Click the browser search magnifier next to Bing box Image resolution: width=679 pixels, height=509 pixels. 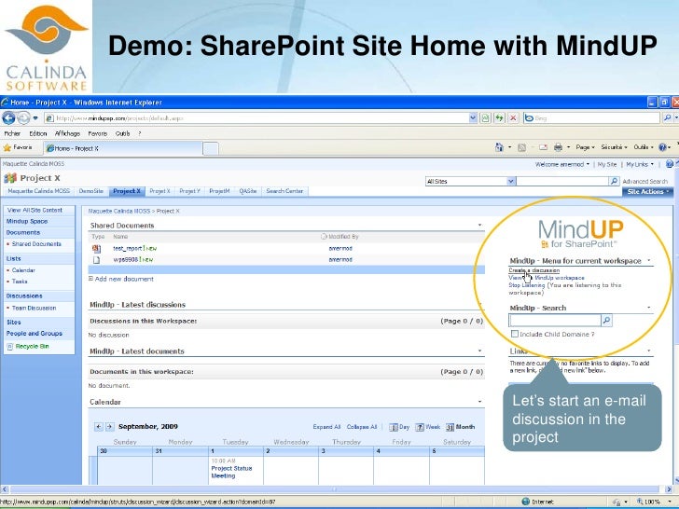click(x=667, y=117)
